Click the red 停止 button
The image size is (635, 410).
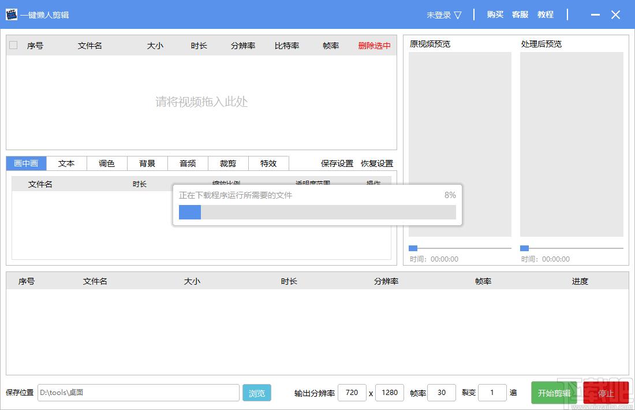[606, 393]
